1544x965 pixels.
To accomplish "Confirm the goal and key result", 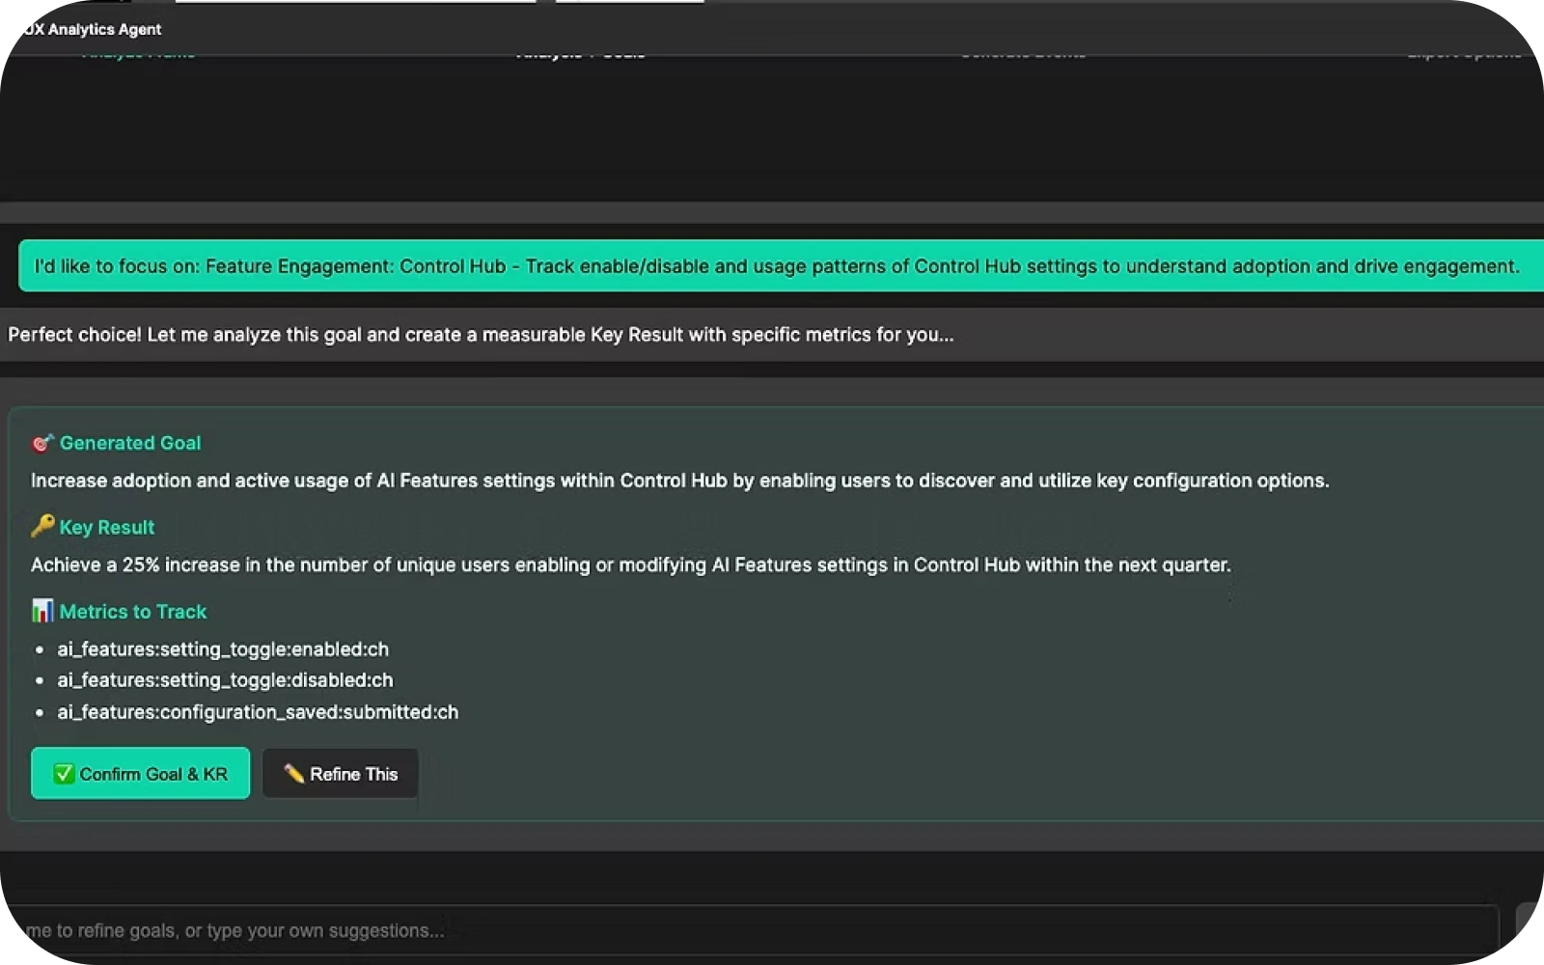I will (x=140, y=773).
